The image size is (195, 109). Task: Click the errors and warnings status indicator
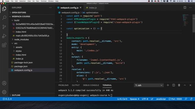tap(7, 99)
